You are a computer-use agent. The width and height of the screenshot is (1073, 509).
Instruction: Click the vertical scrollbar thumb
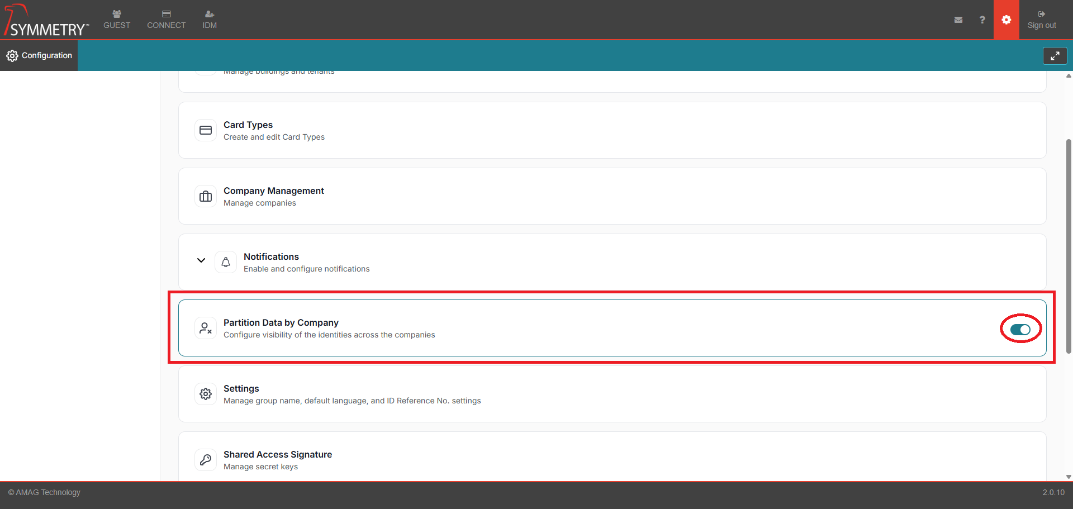click(x=1069, y=246)
